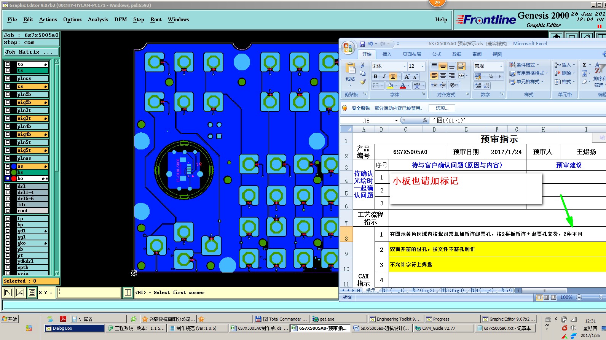This screenshot has width=606, height=340.
Task: Increase decimal places in number group
Action: (x=478, y=86)
